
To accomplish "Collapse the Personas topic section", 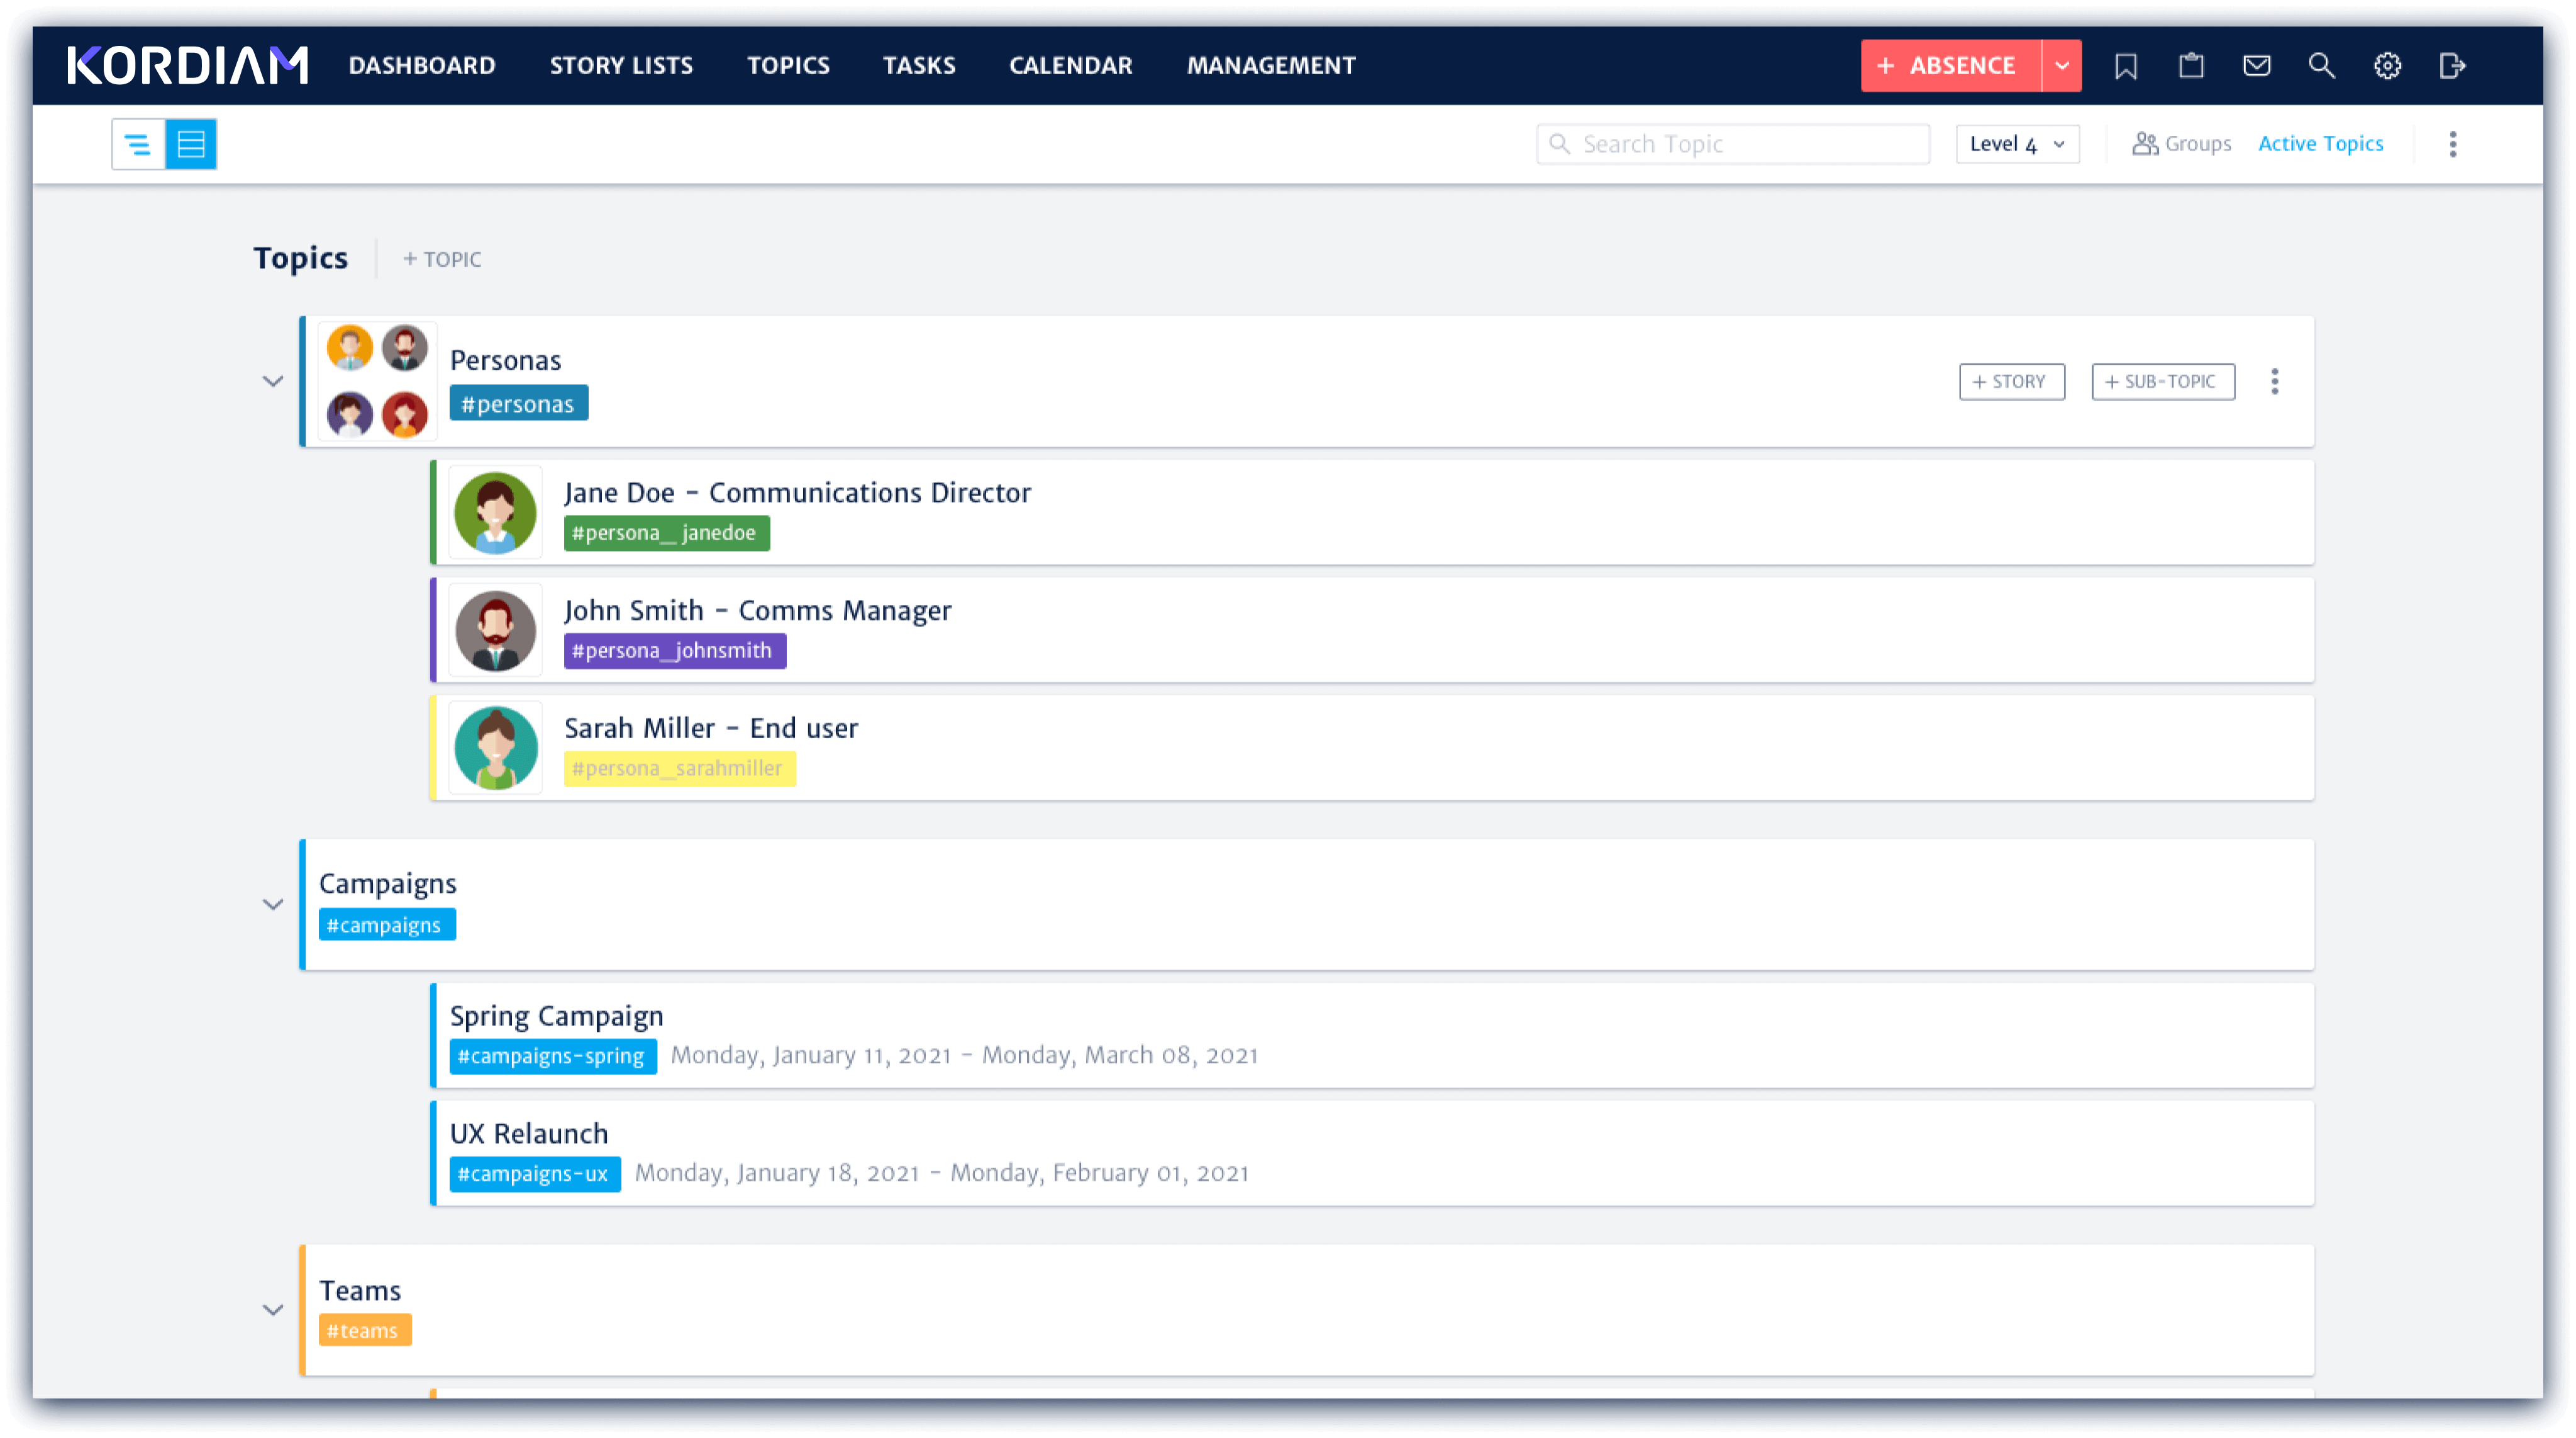I will pyautogui.click(x=274, y=379).
